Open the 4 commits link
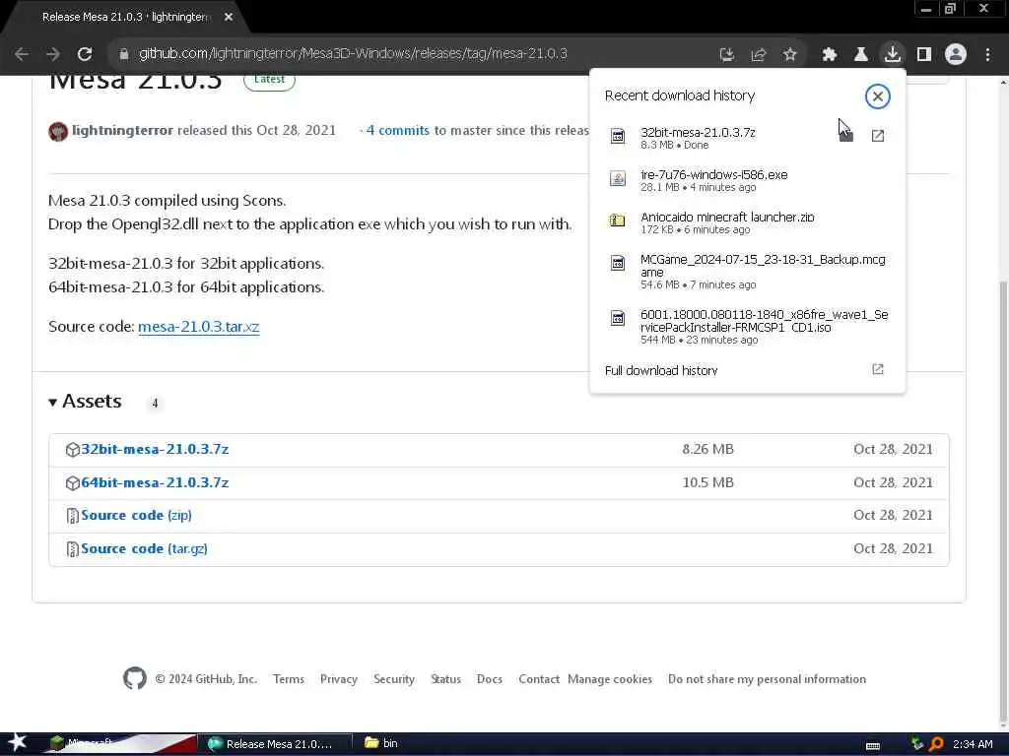The height and width of the screenshot is (756, 1009). pyautogui.click(x=397, y=131)
